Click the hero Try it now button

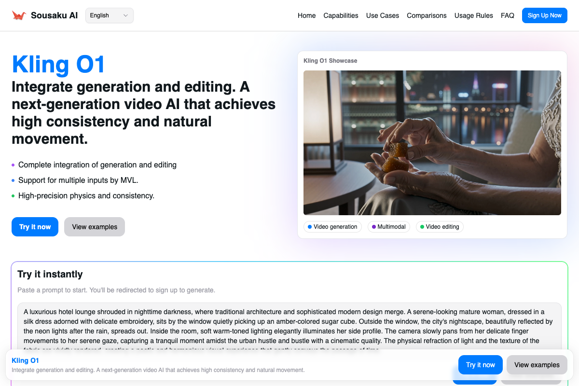coord(35,227)
